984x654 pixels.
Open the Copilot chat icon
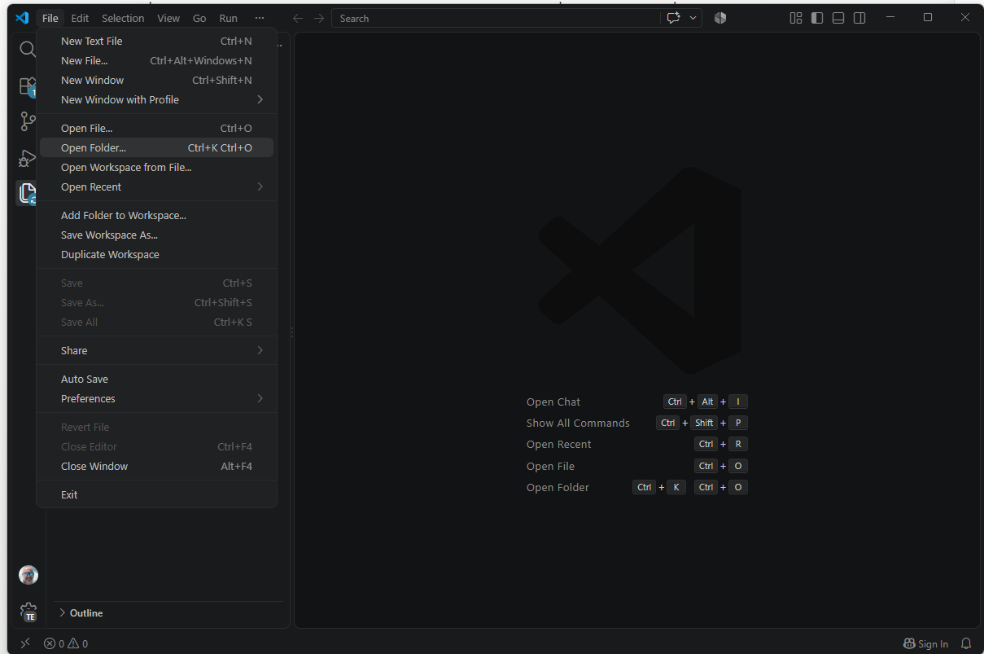pyautogui.click(x=673, y=18)
